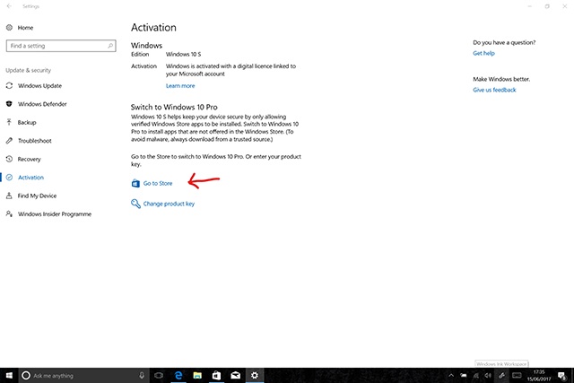
Task: Open the Store app from the taskbar
Action: (x=216, y=375)
